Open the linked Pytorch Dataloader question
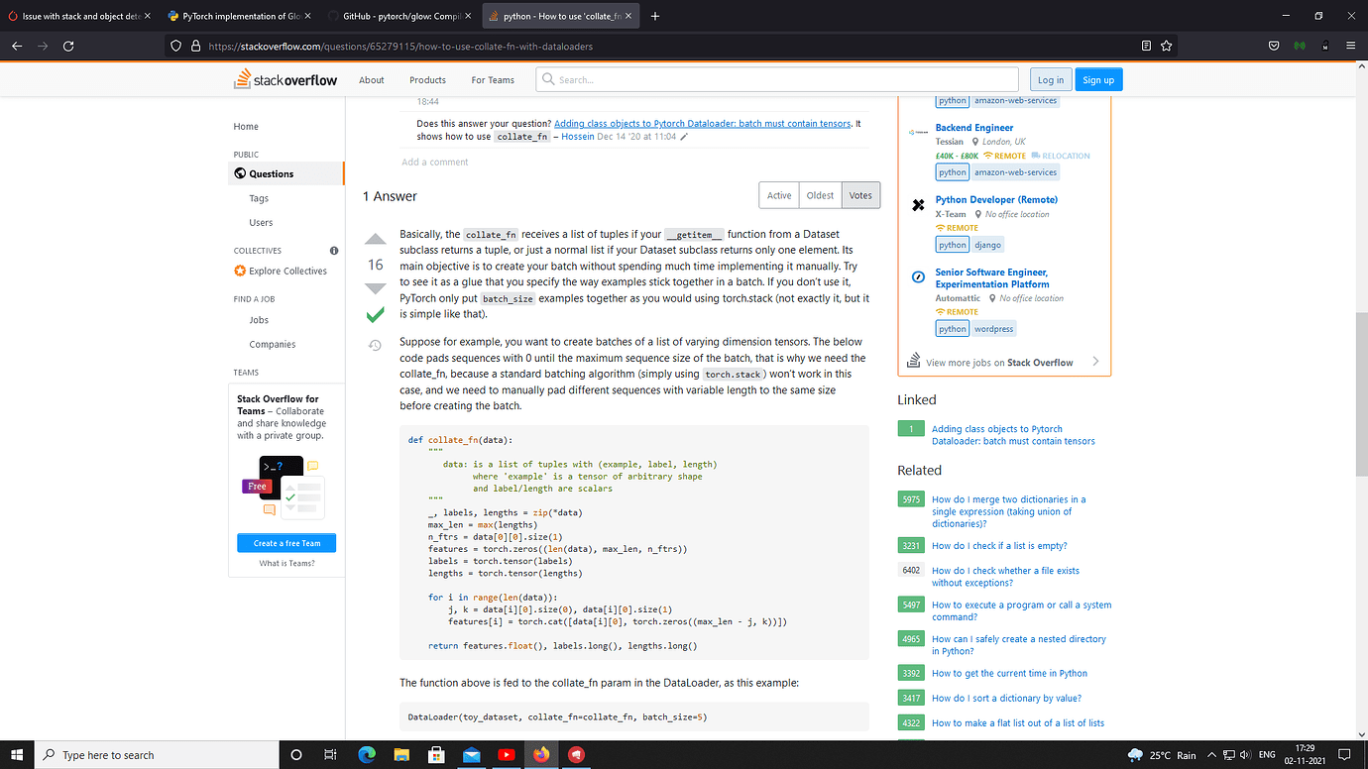Image resolution: width=1368 pixels, height=769 pixels. pos(998,435)
